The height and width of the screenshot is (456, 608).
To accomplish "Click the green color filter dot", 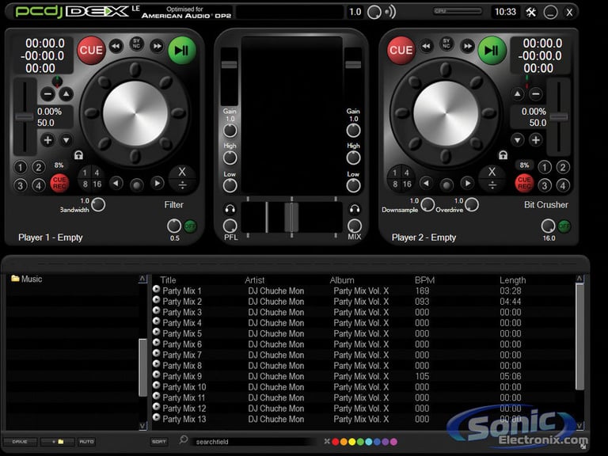I will coord(360,442).
